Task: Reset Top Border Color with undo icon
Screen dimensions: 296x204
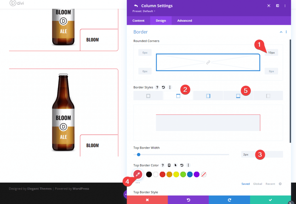Action: [182, 165]
